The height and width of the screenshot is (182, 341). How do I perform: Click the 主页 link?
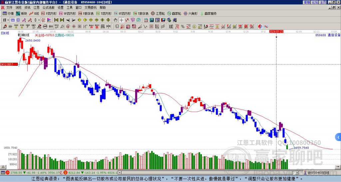(x=323, y=2)
